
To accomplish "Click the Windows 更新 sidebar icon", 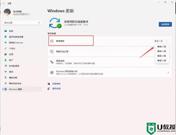I will pos(6,89).
